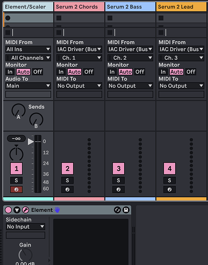Open Serum 2 Lead MIDI To dropdown
This screenshot has height=265, width=208.
point(181,86)
